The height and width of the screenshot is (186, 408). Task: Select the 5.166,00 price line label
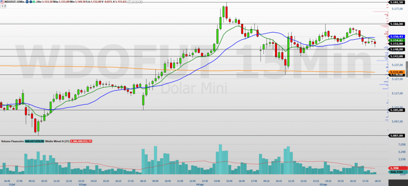click(x=396, y=24)
